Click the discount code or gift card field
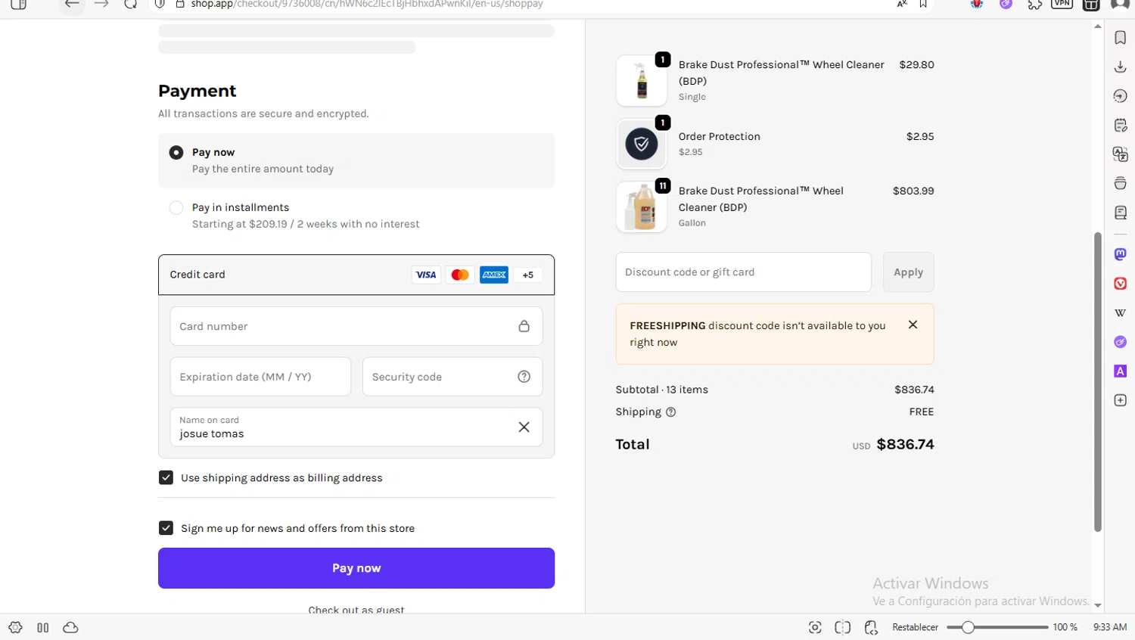This screenshot has width=1135, height=640. [x=743, y=272]
